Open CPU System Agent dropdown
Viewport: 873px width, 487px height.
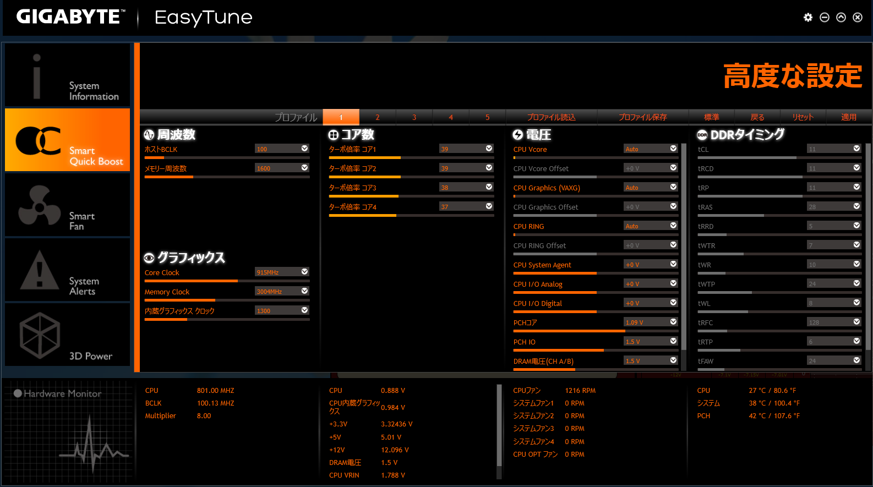click(651, 265)
